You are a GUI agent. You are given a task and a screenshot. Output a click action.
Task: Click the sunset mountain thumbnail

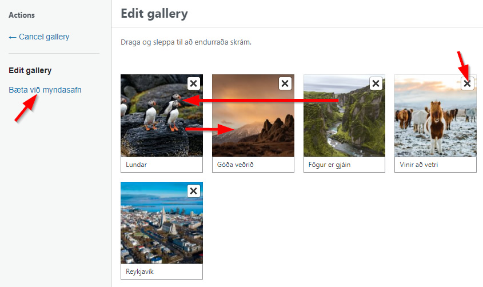click(253, 120)
